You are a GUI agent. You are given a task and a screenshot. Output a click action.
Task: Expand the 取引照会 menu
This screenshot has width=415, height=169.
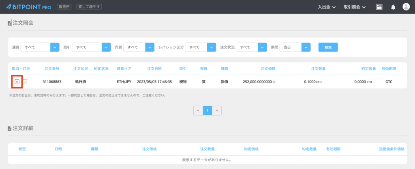click(354, 7)
